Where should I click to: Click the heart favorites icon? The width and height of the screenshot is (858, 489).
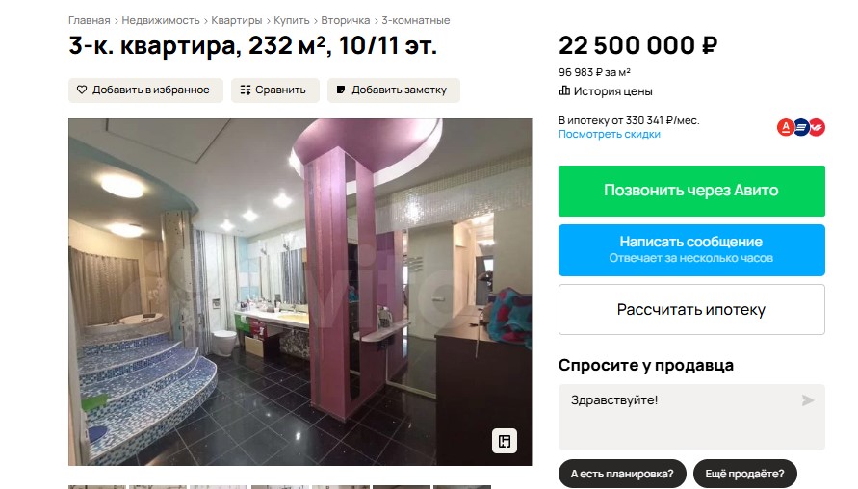pyautogui.click(x=82, y=90)
